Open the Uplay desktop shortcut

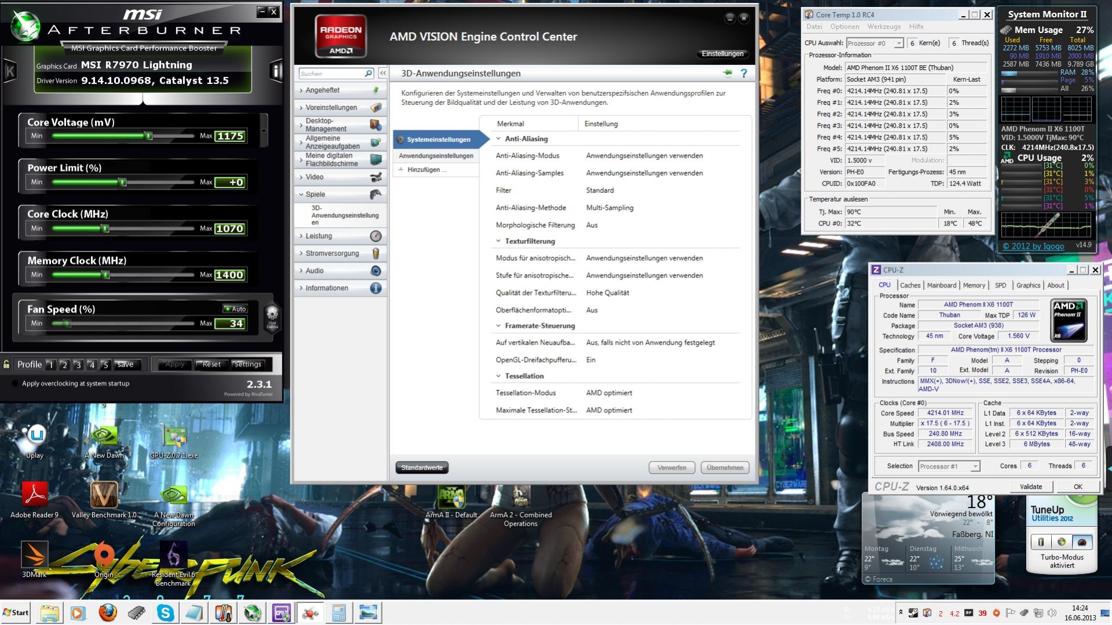(x=35, y=441)
